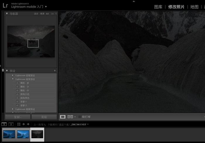Go forward with the right arrow icon
This screenshot has height=143, width=205.
[x=28, y=124]
